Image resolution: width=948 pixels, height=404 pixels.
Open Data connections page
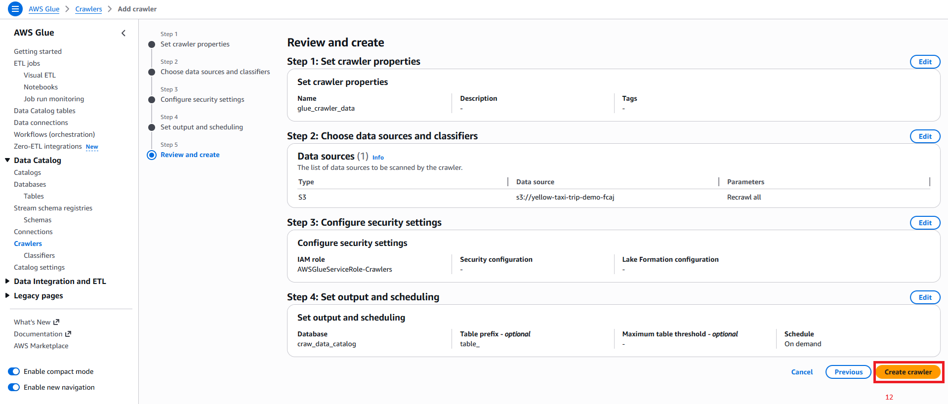click(x=41, y=122)
